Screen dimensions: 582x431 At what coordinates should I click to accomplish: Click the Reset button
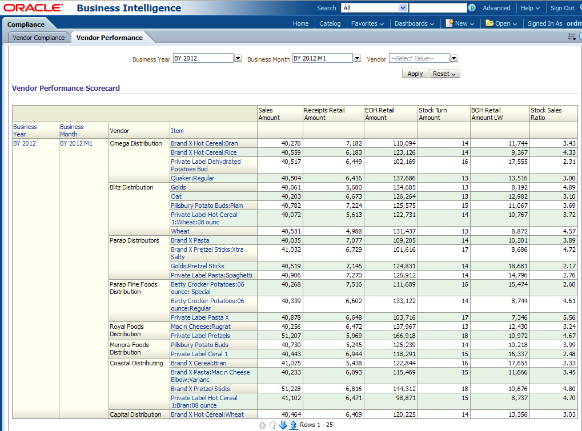click(444, 74)
